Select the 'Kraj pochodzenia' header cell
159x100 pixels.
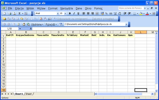pos(26,36)
